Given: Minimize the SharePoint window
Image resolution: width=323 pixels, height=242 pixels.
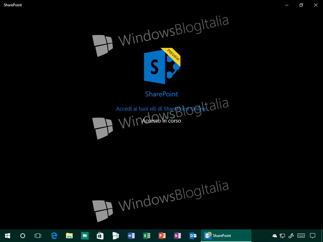Looking at the screenshot, I should click(x=287, y=5).
